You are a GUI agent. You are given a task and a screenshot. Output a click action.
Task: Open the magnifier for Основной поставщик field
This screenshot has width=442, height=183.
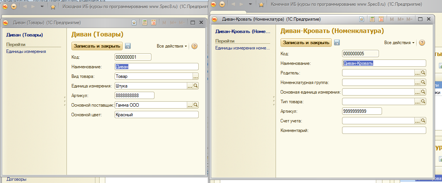pyautogui.click(x=195, y=105)
